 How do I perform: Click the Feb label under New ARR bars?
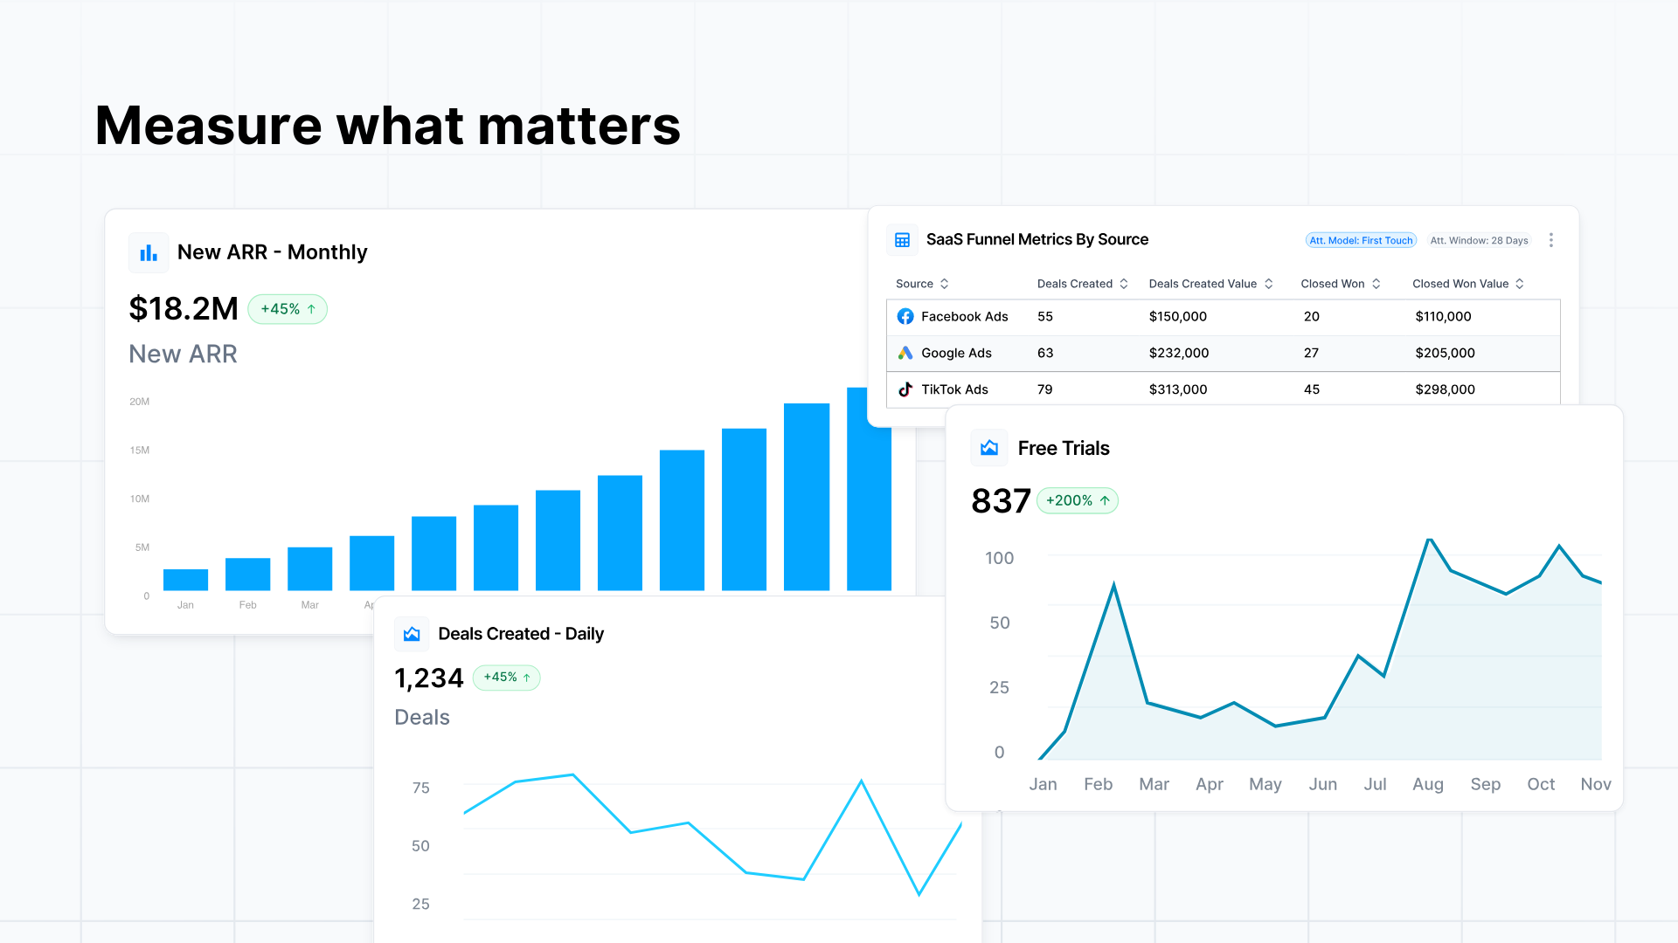pos(247,605)
